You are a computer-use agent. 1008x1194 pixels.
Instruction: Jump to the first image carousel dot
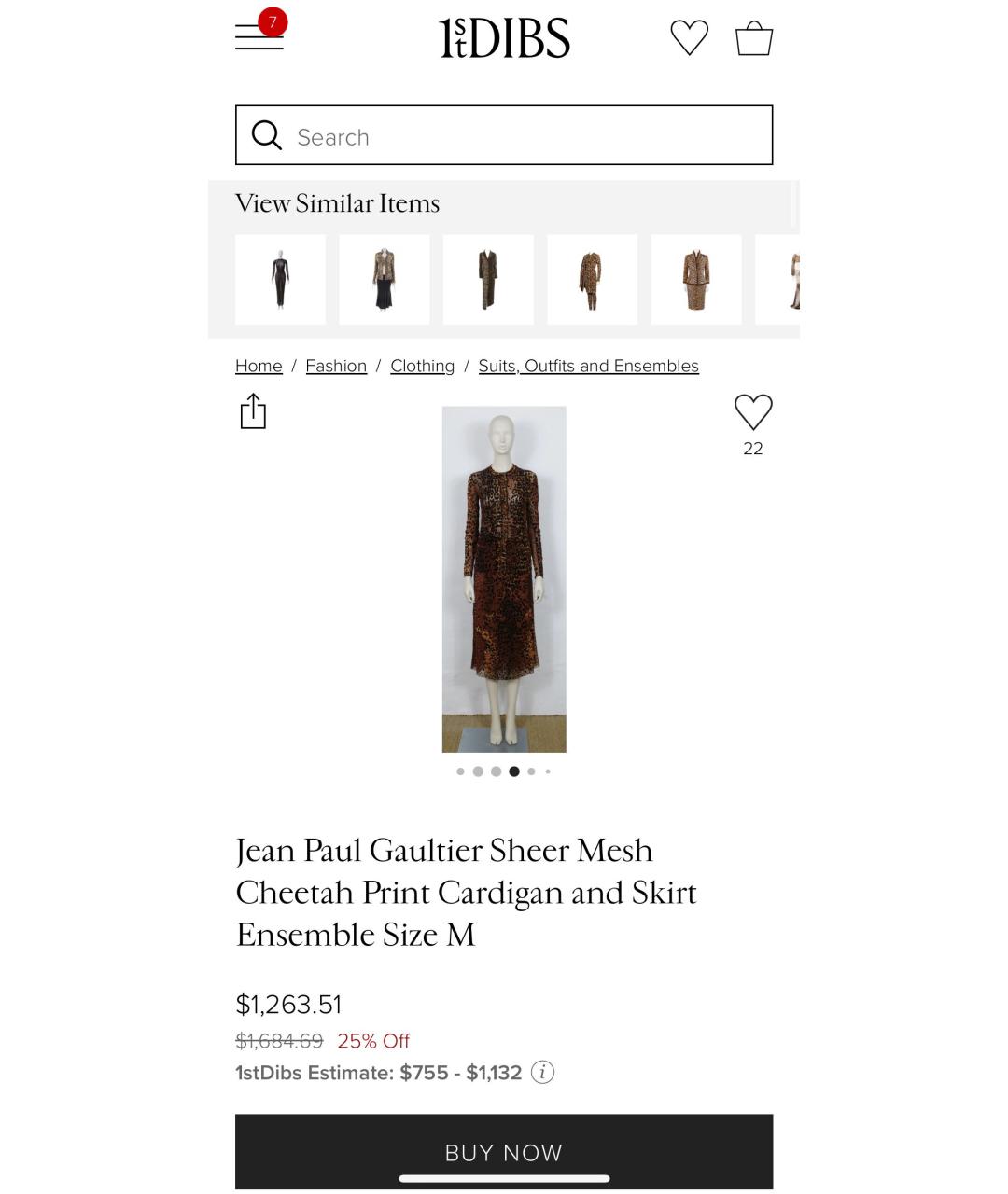(x=460, y=771)
